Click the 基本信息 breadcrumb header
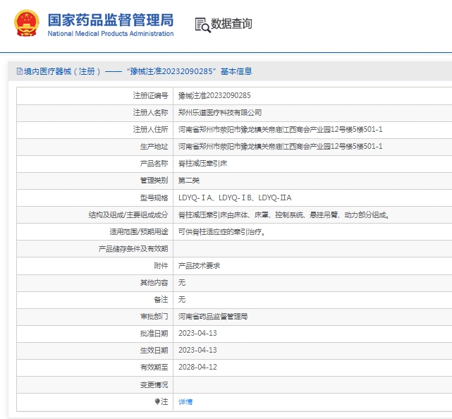The height and width of the screenshot is (419, 452). coord(236,71)
